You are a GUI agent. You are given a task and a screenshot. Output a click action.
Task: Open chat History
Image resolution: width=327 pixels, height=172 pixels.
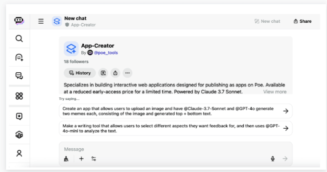click(x=79, y=73)
